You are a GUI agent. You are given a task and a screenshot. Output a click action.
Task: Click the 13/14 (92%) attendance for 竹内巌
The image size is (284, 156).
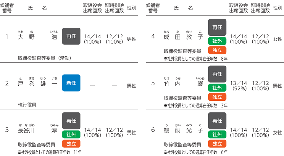(x=238, y=86)
